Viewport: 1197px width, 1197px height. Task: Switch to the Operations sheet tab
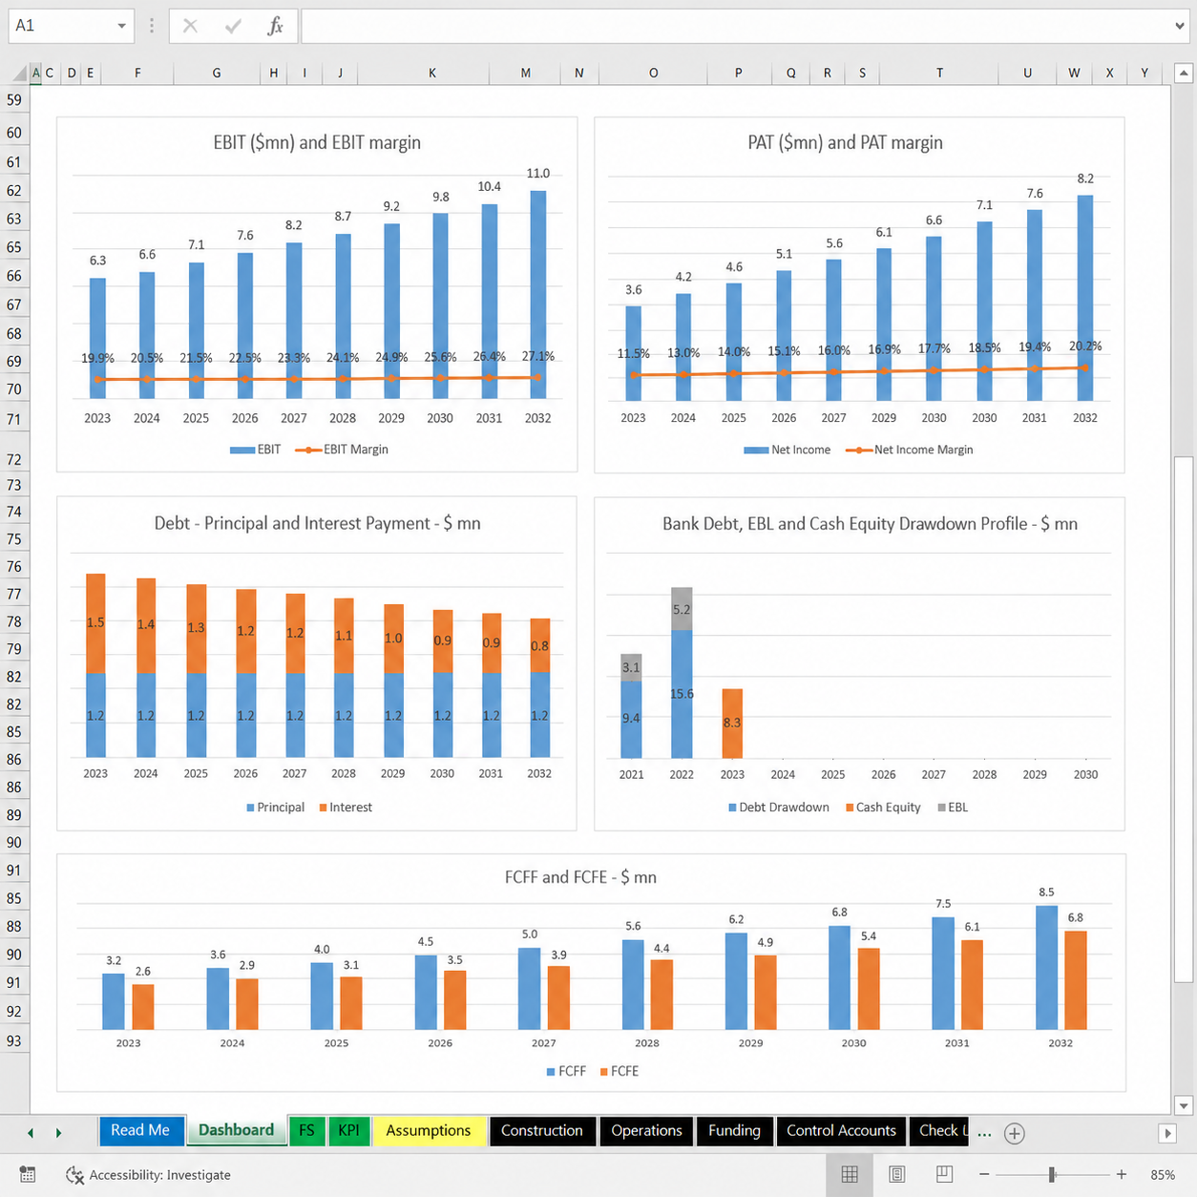[646, 1130]
